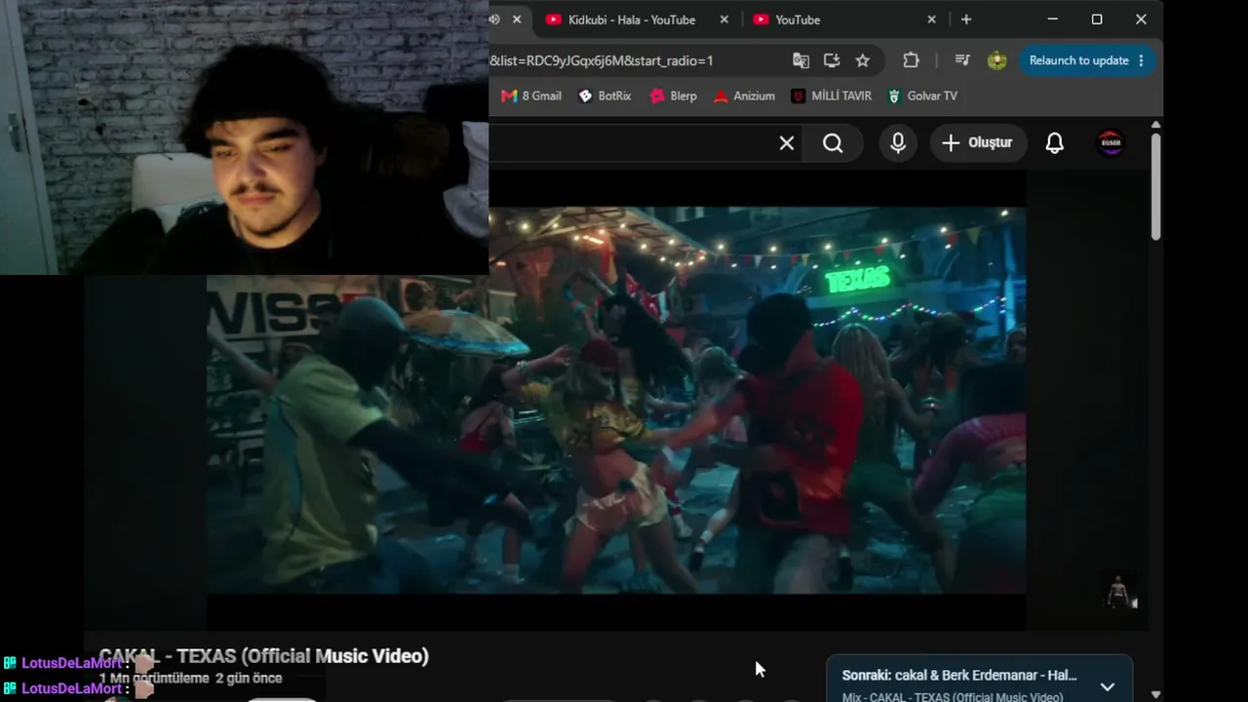Expand the Sonraki up-next playlist panel

point(1108,686)
